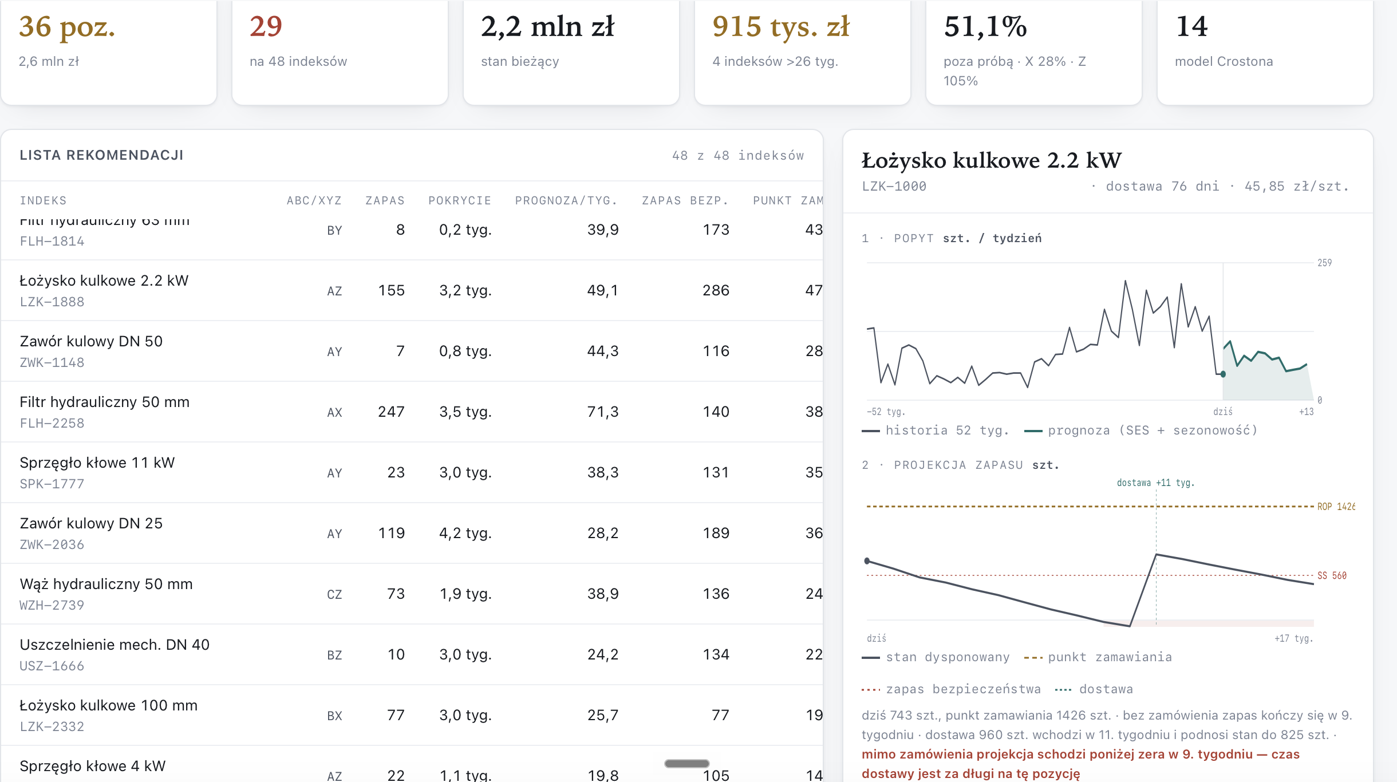The height and width of the screenshot is (782, 1397).
Task: Click the 2,2 mln zł stan bieżący card
Action: (571, 52)
